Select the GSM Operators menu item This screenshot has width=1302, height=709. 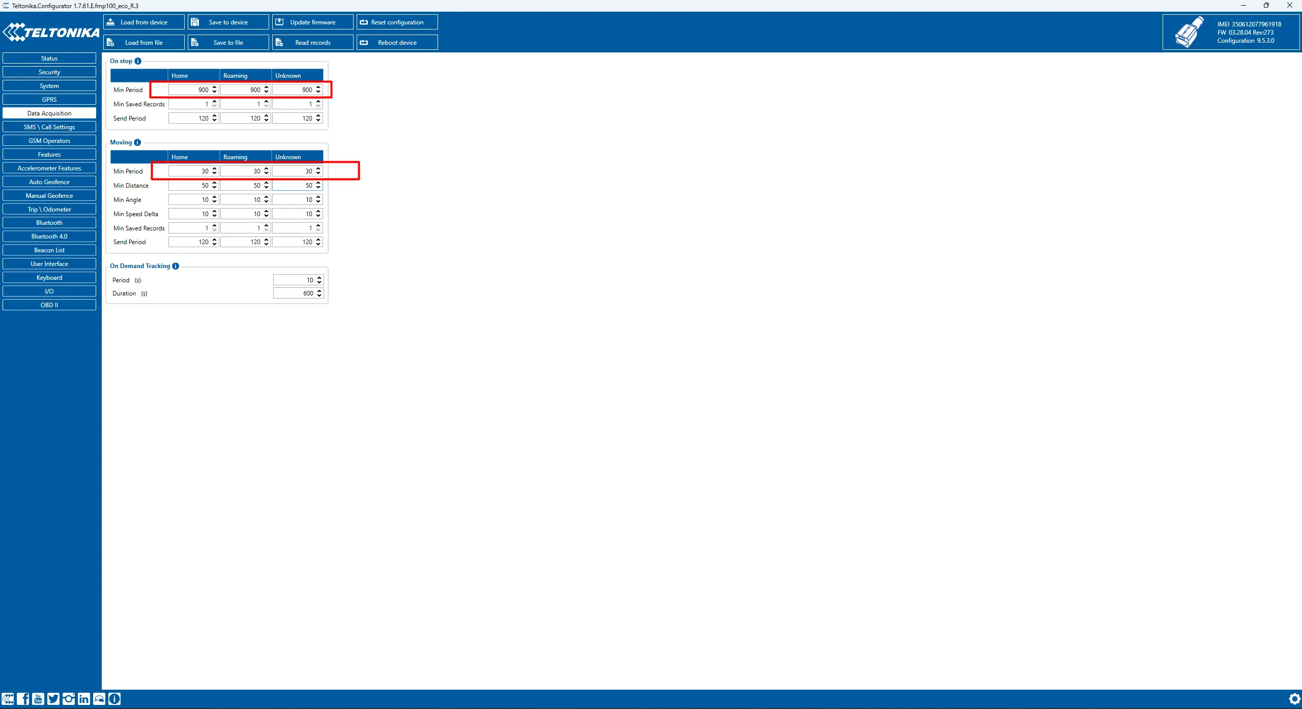point(49,140)
